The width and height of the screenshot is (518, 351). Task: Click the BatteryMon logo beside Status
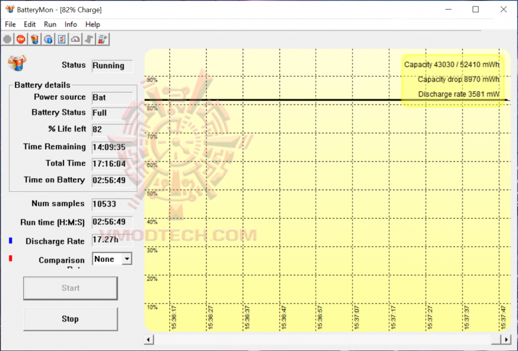17,63
